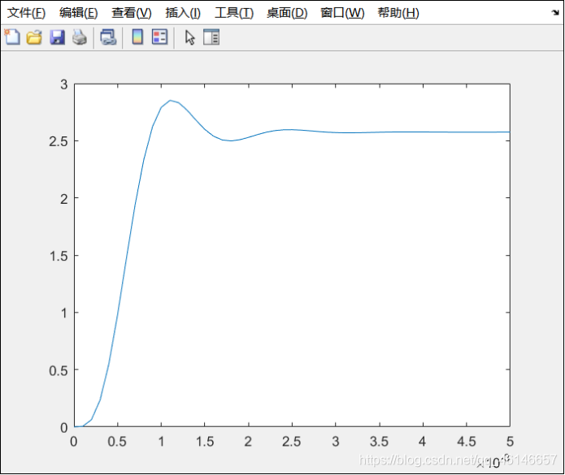Viewport: 565px width, 475px height.
Task: Open the 工具(T) menu
Action: 234,13
